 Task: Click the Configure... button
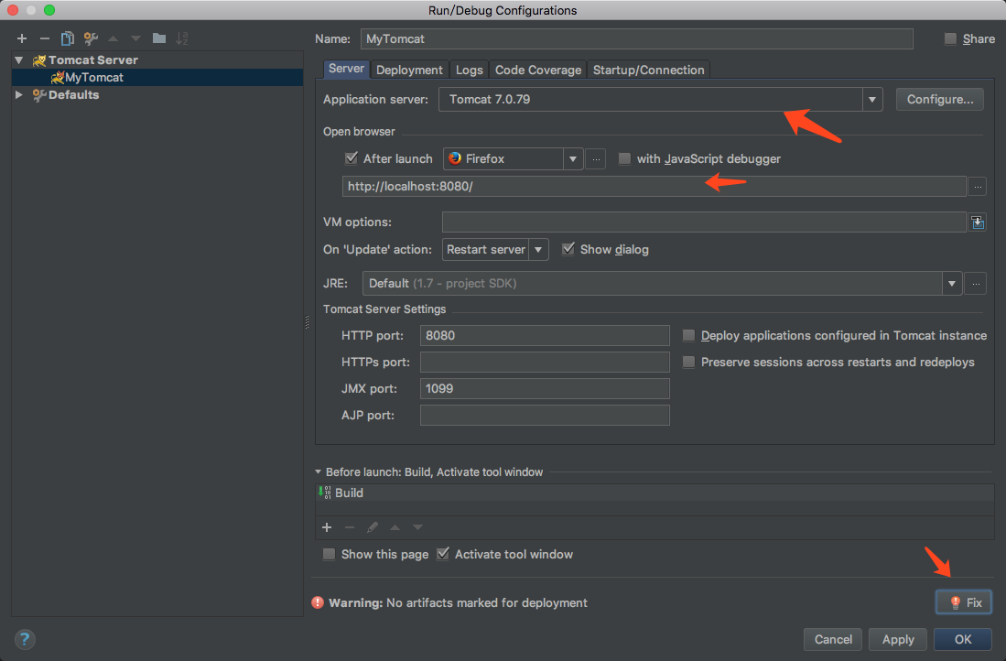[x=939, y=99]
